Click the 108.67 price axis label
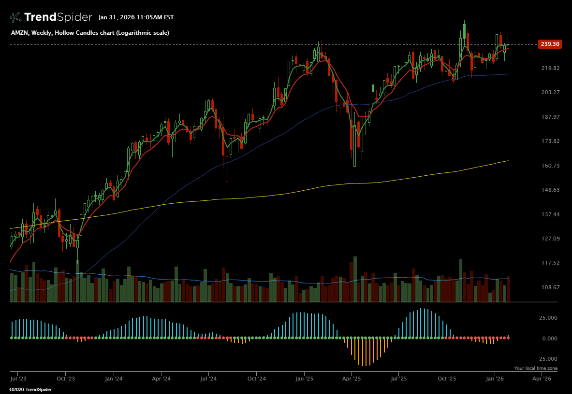Viewport: 572px width, 394px height. point(550,287)
